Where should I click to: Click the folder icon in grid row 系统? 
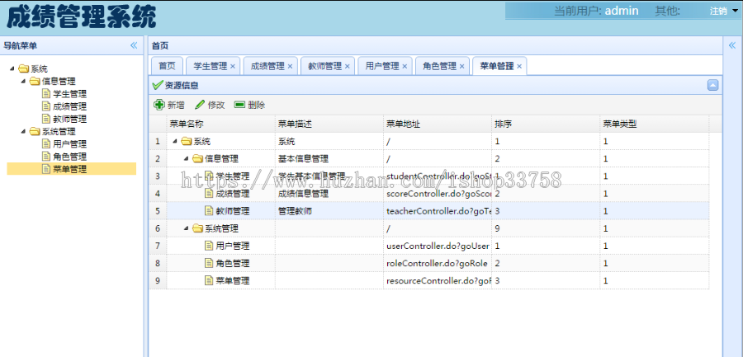click(x=187, y=141)
